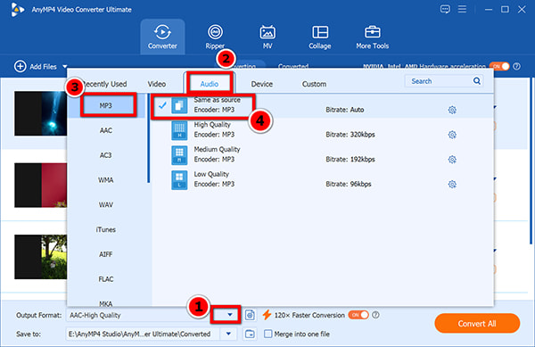This screenshot has height=347, width=535.
Task: Click the 120x Faster Conversion lightning icon
Action: pyautogui.click(x=267, y=315)
